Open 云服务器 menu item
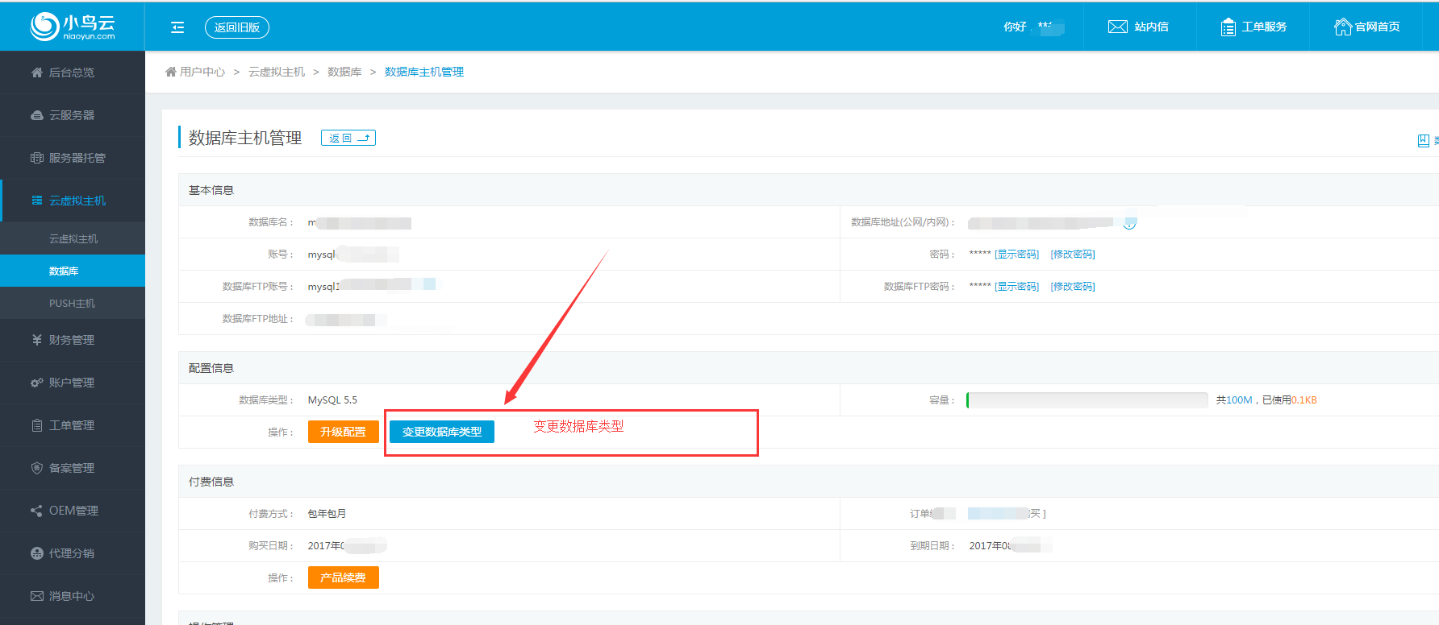Screen dimensions: 1439x625 tap(73, 115)
